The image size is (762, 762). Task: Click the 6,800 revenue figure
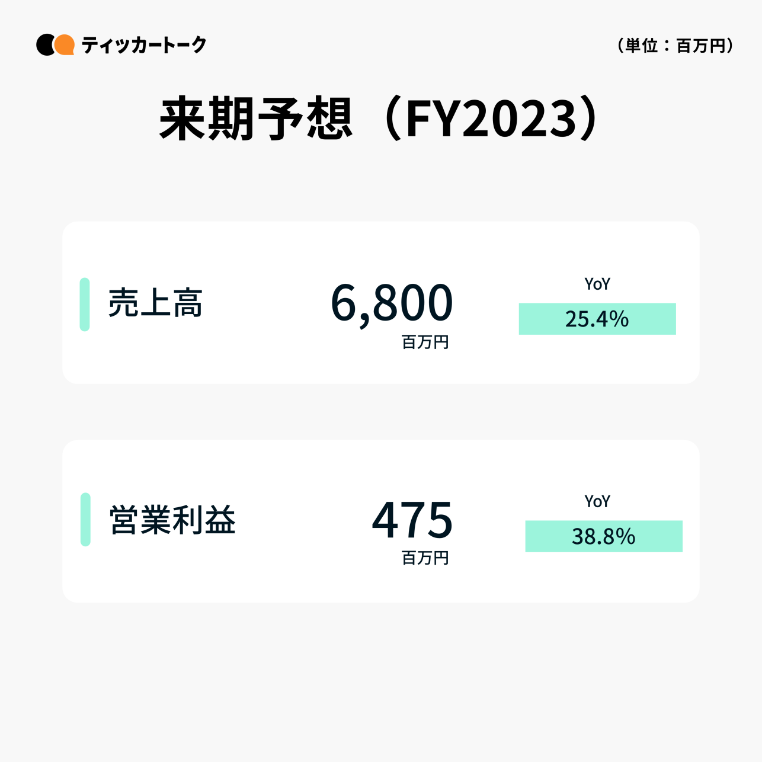coord(392,303)
